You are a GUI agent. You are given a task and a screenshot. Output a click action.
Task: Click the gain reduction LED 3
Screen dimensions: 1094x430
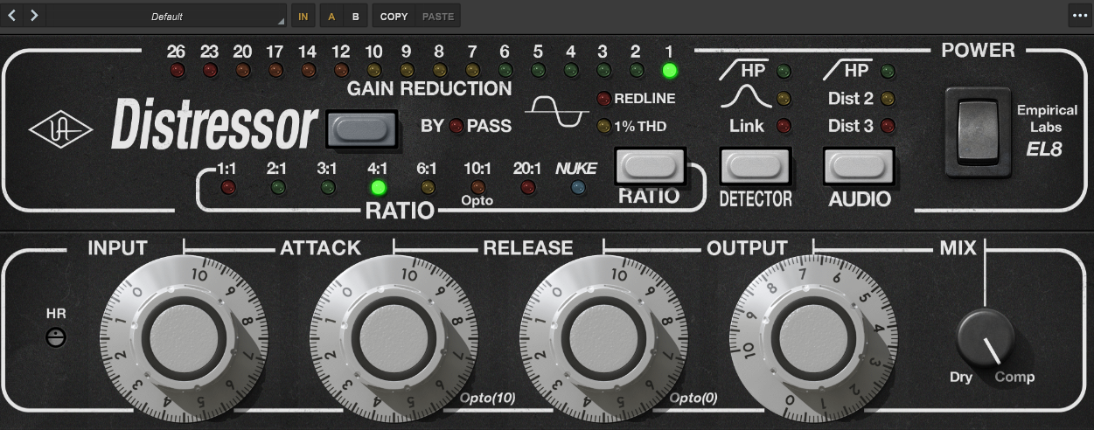[603, 70]
